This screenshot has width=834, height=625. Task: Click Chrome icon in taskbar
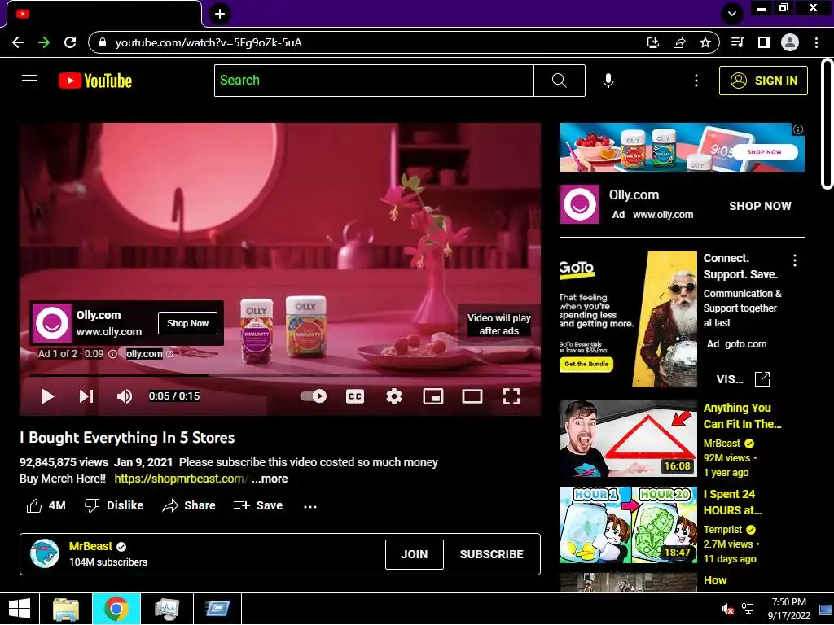[116, 609]
